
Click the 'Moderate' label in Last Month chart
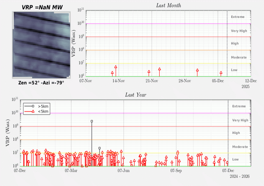pos(239,57)
